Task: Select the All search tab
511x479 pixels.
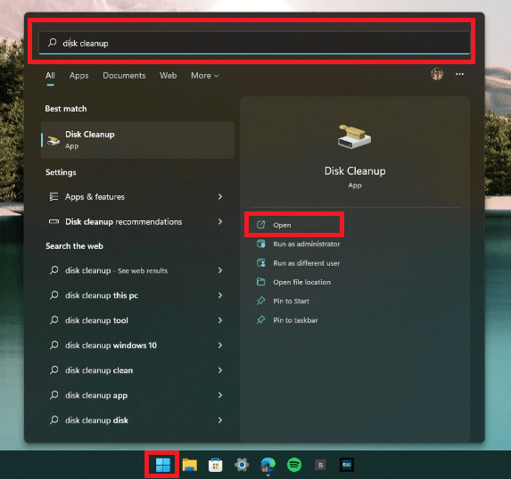Action: coord(50,76)
